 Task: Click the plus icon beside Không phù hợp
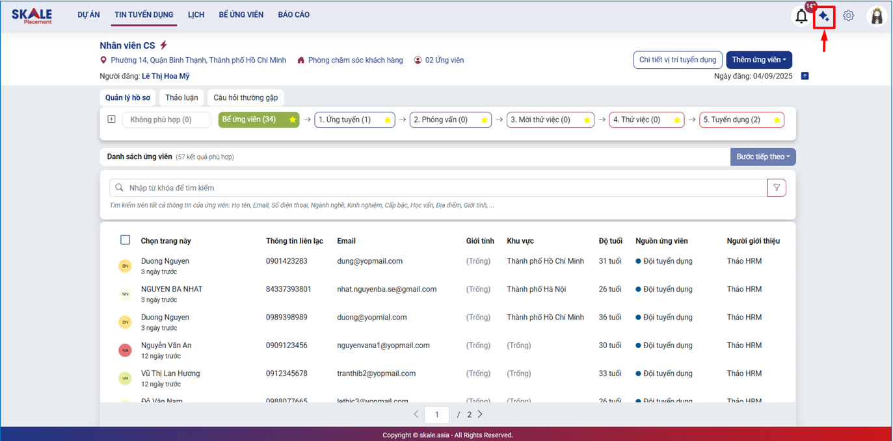[111, 120]
